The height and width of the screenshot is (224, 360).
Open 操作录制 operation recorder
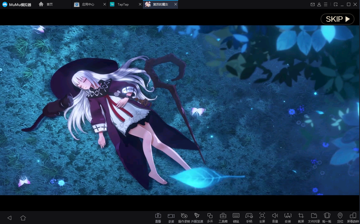coord(184,218)
